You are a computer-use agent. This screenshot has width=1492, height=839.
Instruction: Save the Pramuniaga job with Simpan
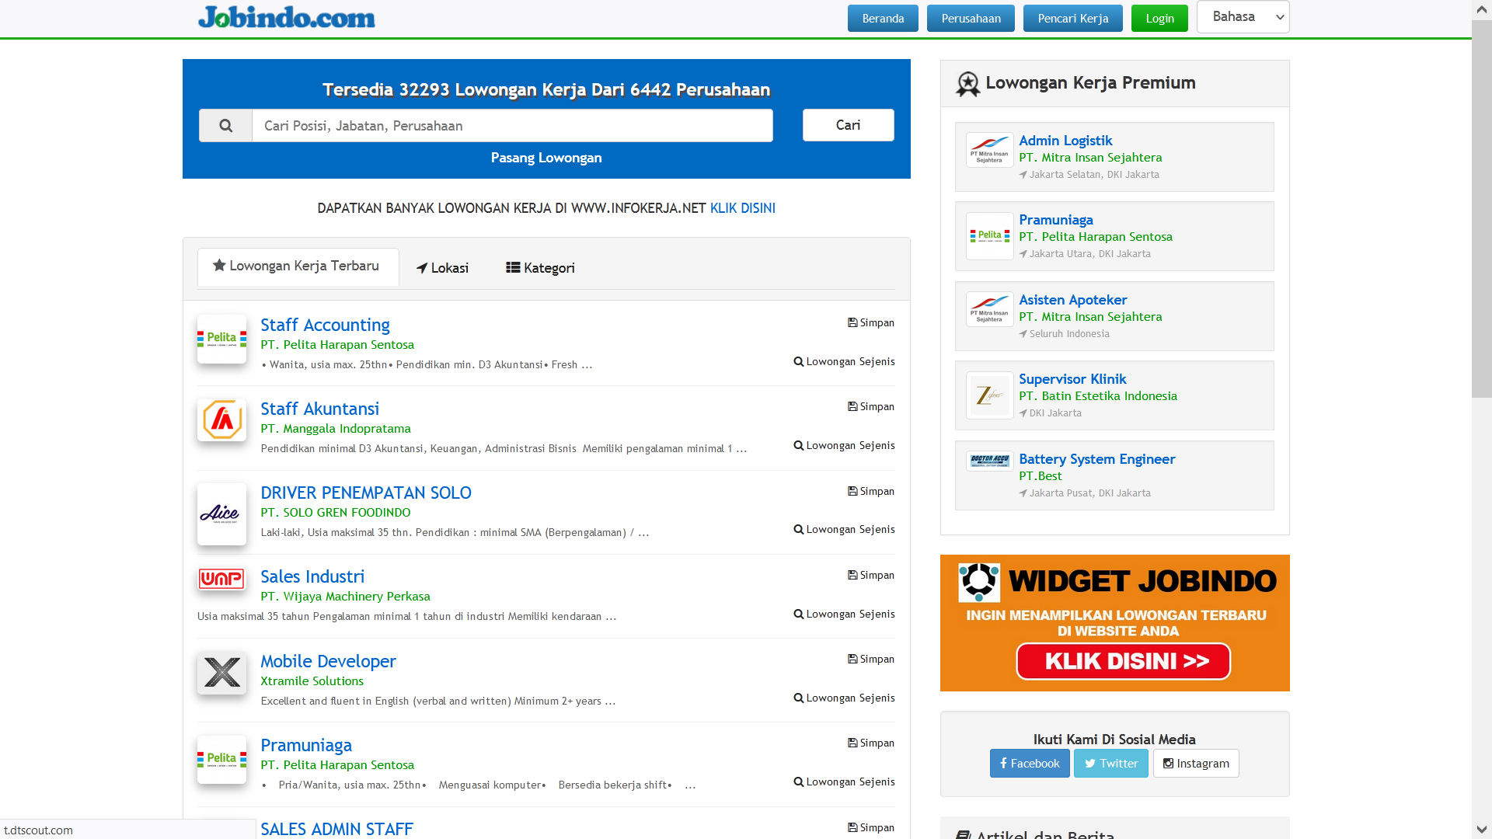point(871,743)
